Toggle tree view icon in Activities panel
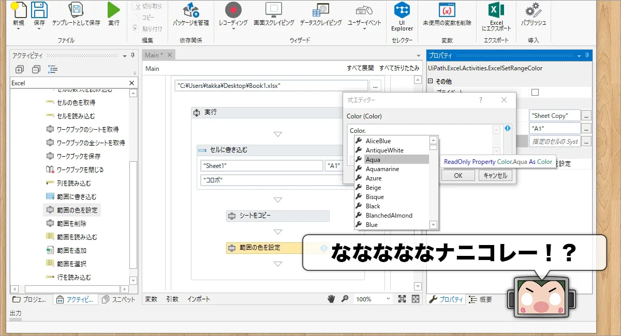Viewport: 621px width, 336px height. coord(52,69)
